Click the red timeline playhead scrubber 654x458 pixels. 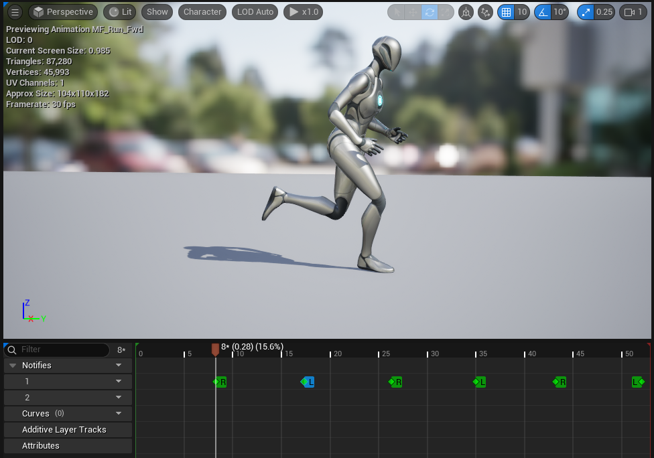click(x=215, y=349)
